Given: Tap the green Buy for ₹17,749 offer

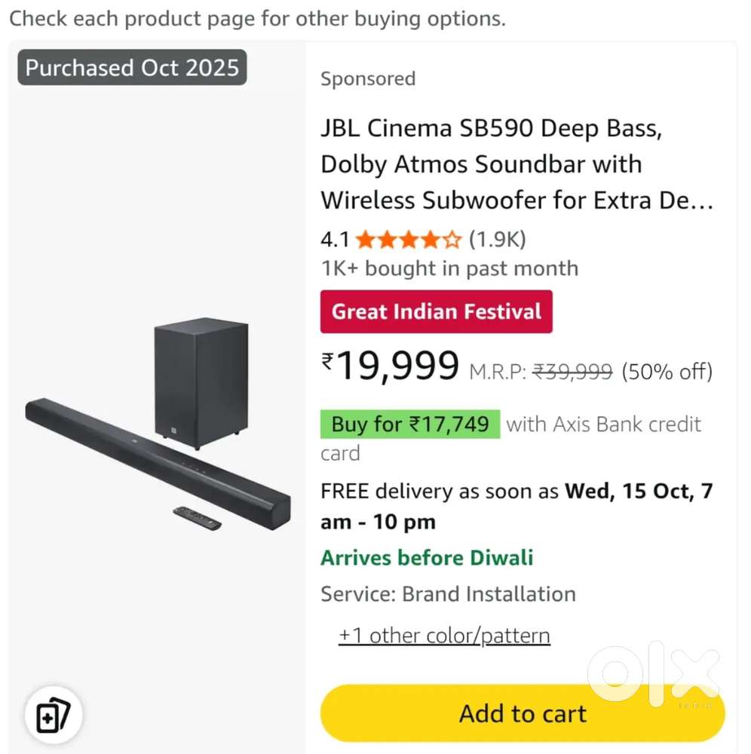Looking at the screenshot, I should click(x=410, y=425).
